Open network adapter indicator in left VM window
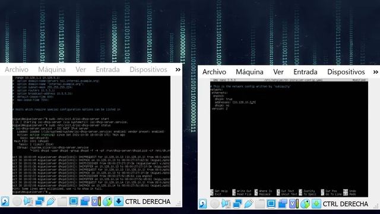 [x=40, y=202]
